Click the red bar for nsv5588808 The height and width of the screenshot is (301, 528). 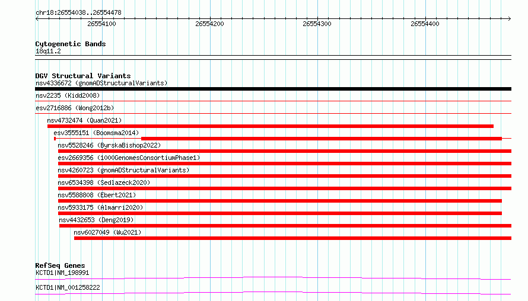tap(280, 201)
